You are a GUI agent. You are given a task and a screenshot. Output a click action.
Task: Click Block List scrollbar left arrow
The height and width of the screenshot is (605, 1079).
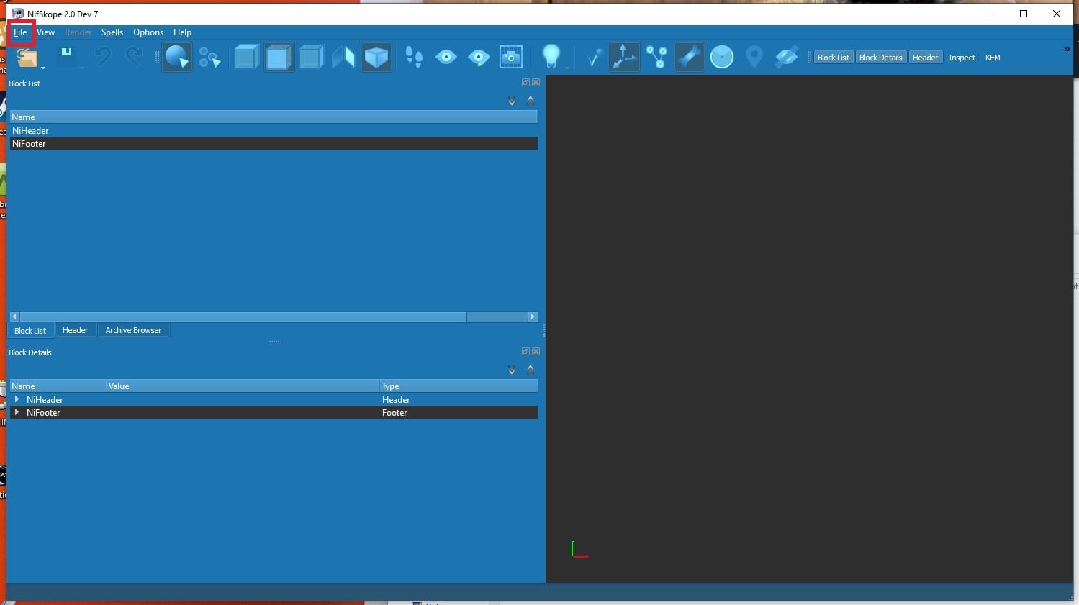coord(14,317)
